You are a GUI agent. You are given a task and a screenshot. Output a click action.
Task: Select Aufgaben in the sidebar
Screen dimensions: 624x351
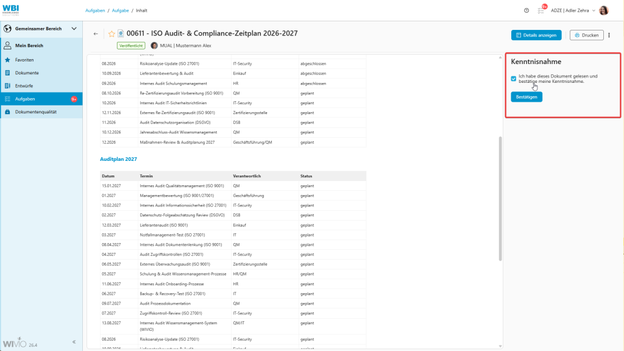pyautogui.click(x=41, y=99)
